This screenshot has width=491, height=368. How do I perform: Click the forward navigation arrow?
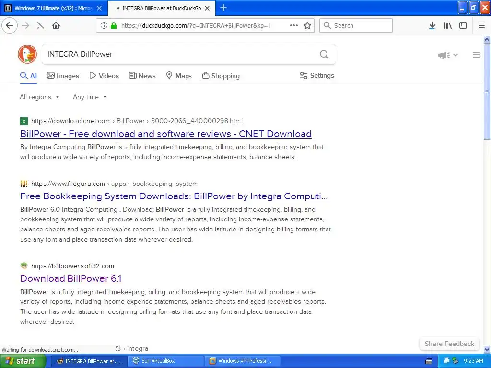[25, 25]
